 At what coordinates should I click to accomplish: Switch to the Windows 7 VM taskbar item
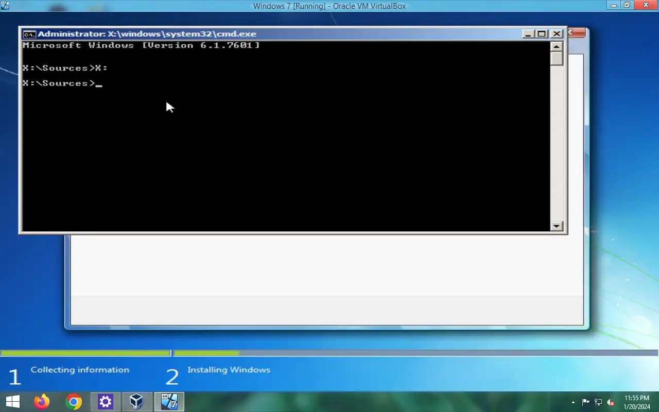click(169, 402)
